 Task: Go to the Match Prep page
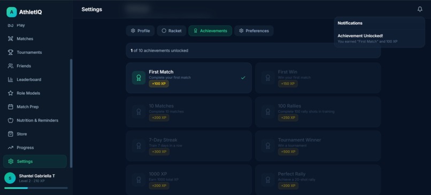35,107
